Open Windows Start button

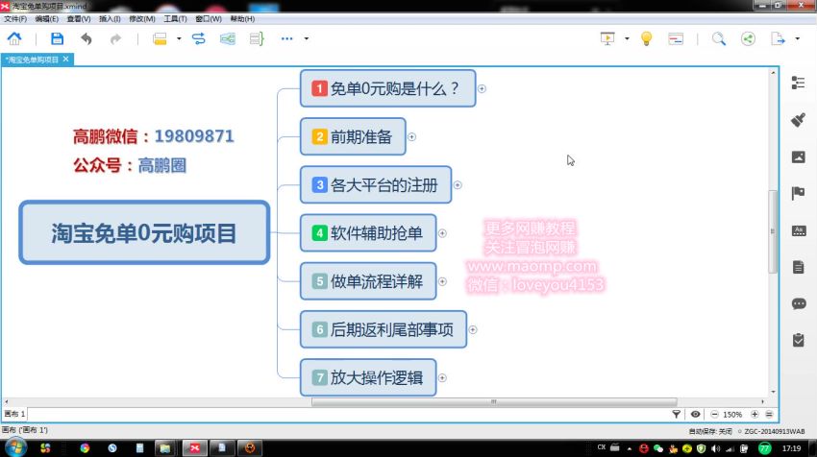coord(14,448)
